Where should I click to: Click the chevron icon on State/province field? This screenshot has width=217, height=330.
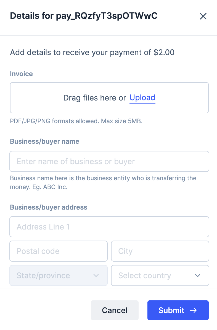click(x=96, y=275)
